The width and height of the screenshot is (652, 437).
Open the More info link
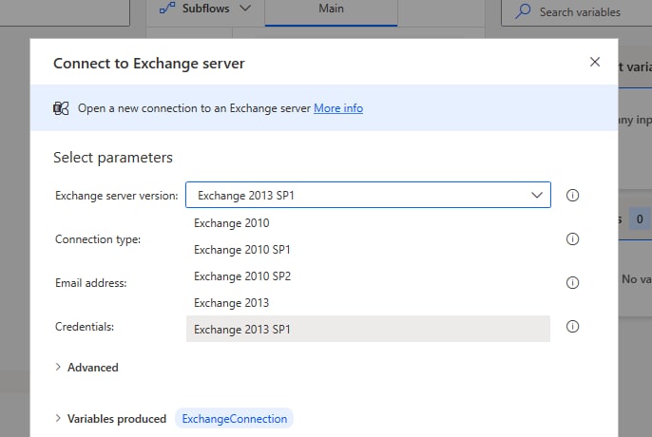tap(338, 108)
